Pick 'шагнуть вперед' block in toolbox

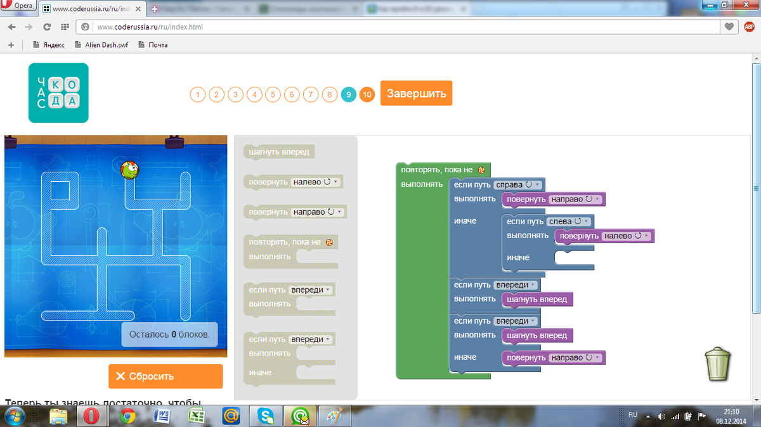coord(280,153)
